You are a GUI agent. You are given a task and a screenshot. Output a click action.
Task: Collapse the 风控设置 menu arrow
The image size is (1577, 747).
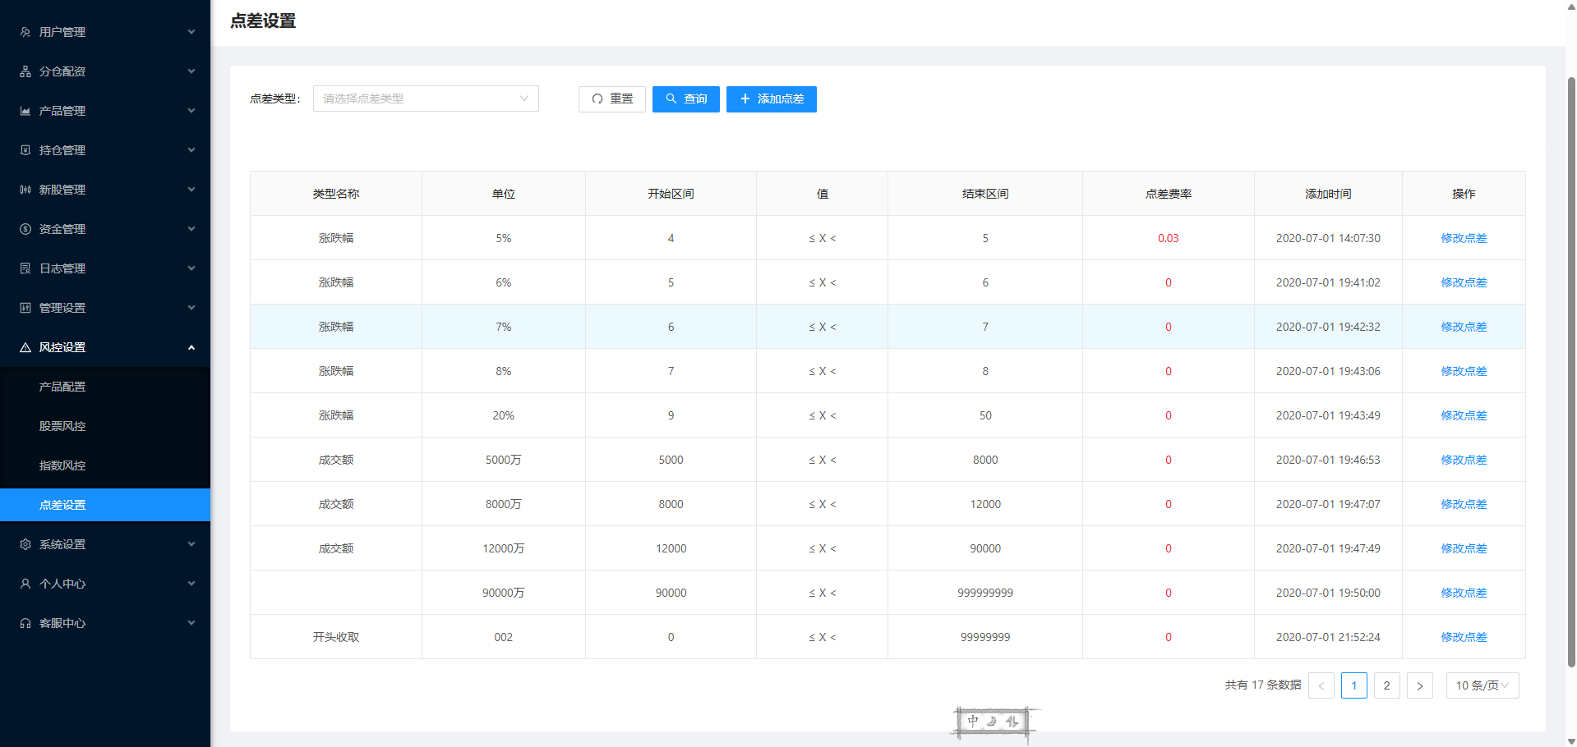[191, 347]
